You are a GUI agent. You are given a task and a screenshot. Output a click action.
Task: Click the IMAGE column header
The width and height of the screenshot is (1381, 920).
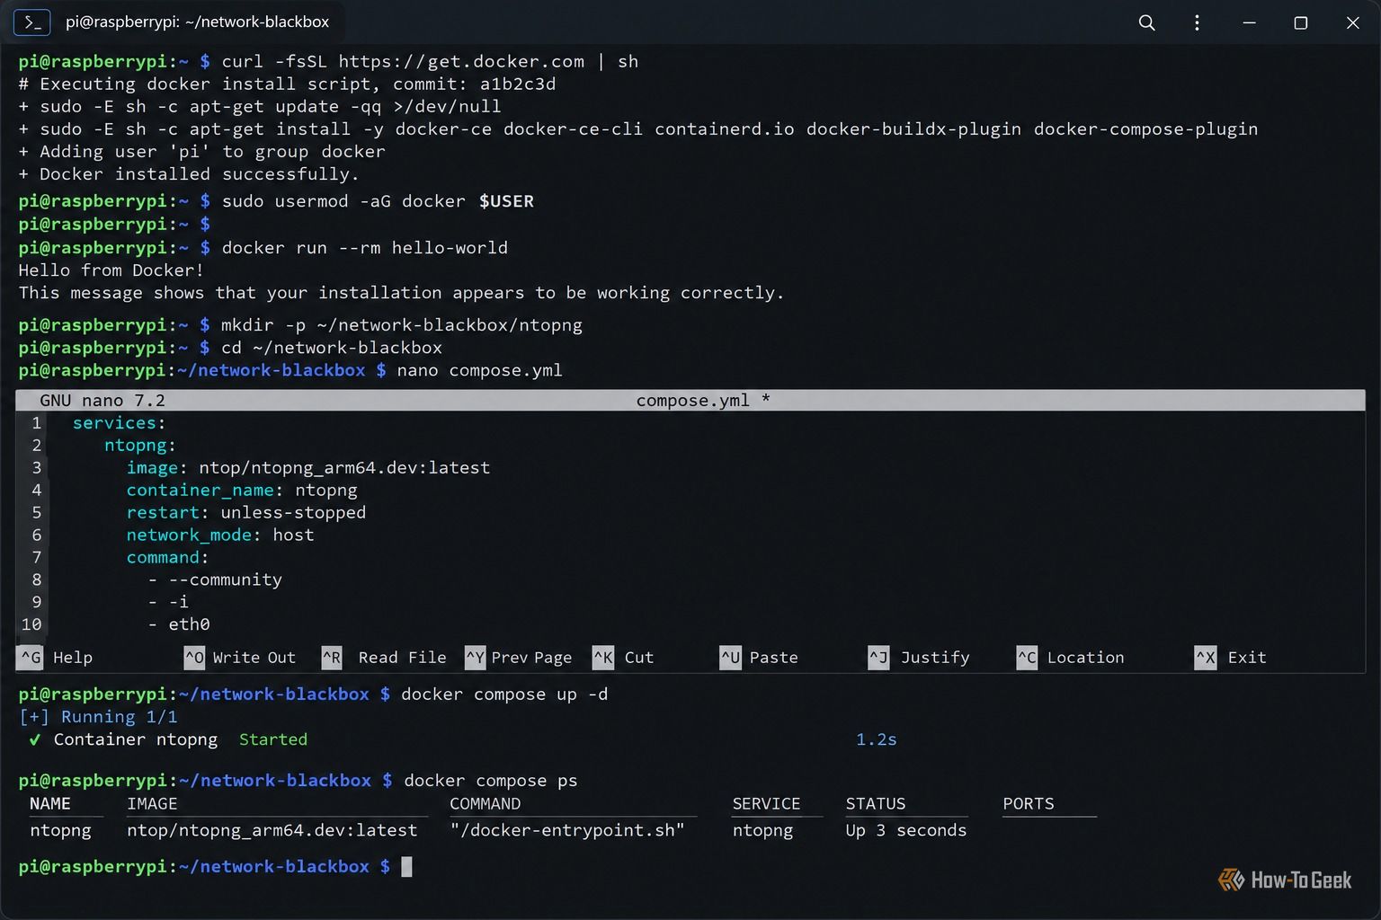click(152, 804)
